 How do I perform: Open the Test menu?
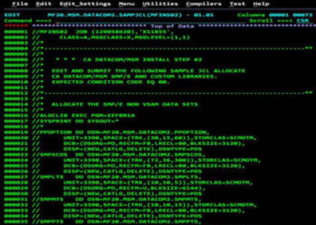237,4
